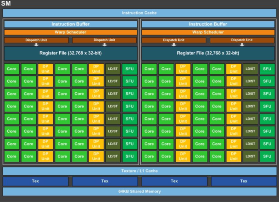The image size is (279, 202).
Task: Select the second Tex block from the left
Action: [105, 181]
